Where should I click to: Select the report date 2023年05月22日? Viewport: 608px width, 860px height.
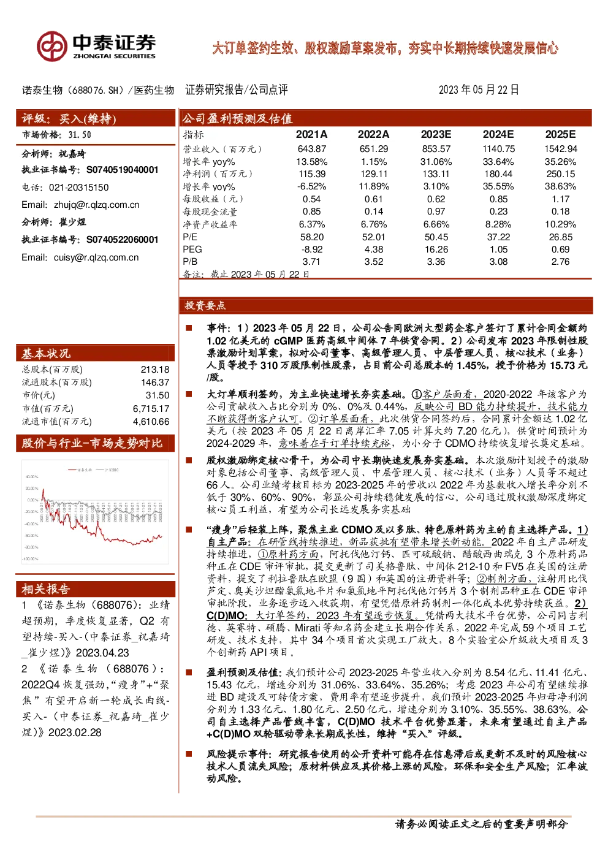(x=479, y=90)
